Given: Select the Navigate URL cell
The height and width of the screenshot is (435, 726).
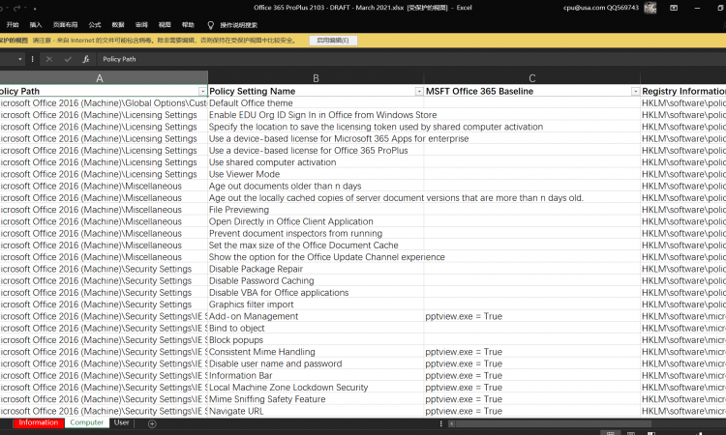Looking at the screenshot, I should coord(316,412).
